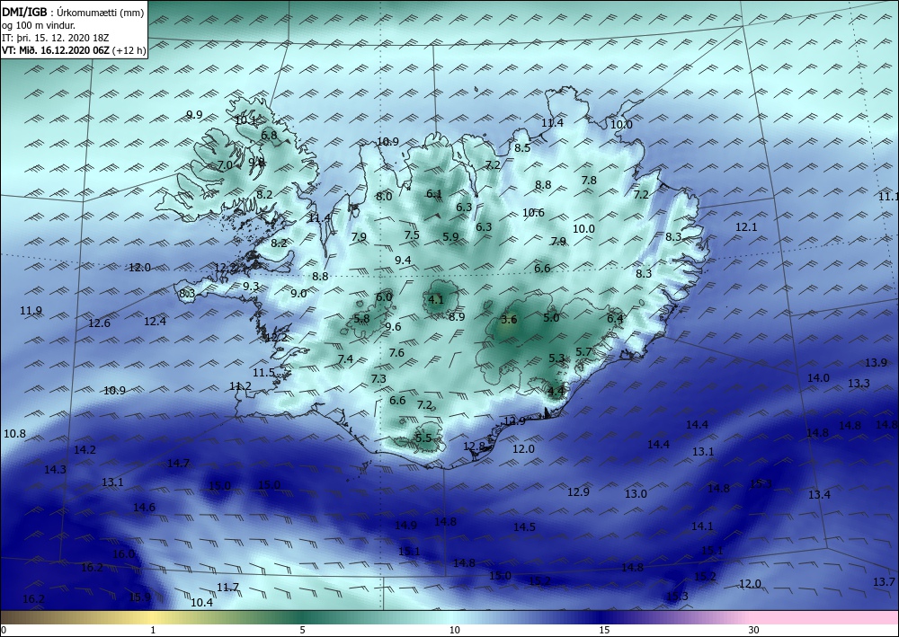Click the 'IT: þri. 15. 12. 2020 18Z' line
This screenshot has width=899, height=637.
[56, 38]
